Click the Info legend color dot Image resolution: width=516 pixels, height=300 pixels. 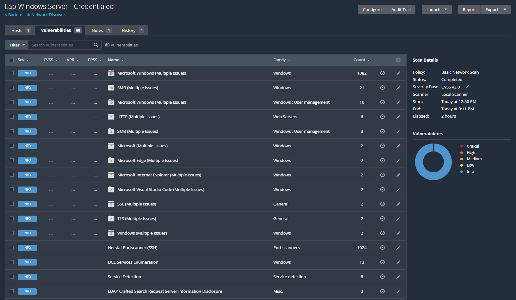[x=462, y=172]
